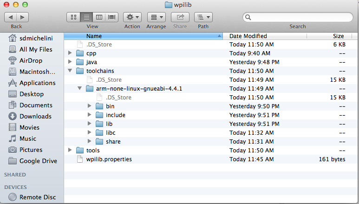359x204 pixels.
Task: Select the wpilib.properties file
Action: coord(109,159)
